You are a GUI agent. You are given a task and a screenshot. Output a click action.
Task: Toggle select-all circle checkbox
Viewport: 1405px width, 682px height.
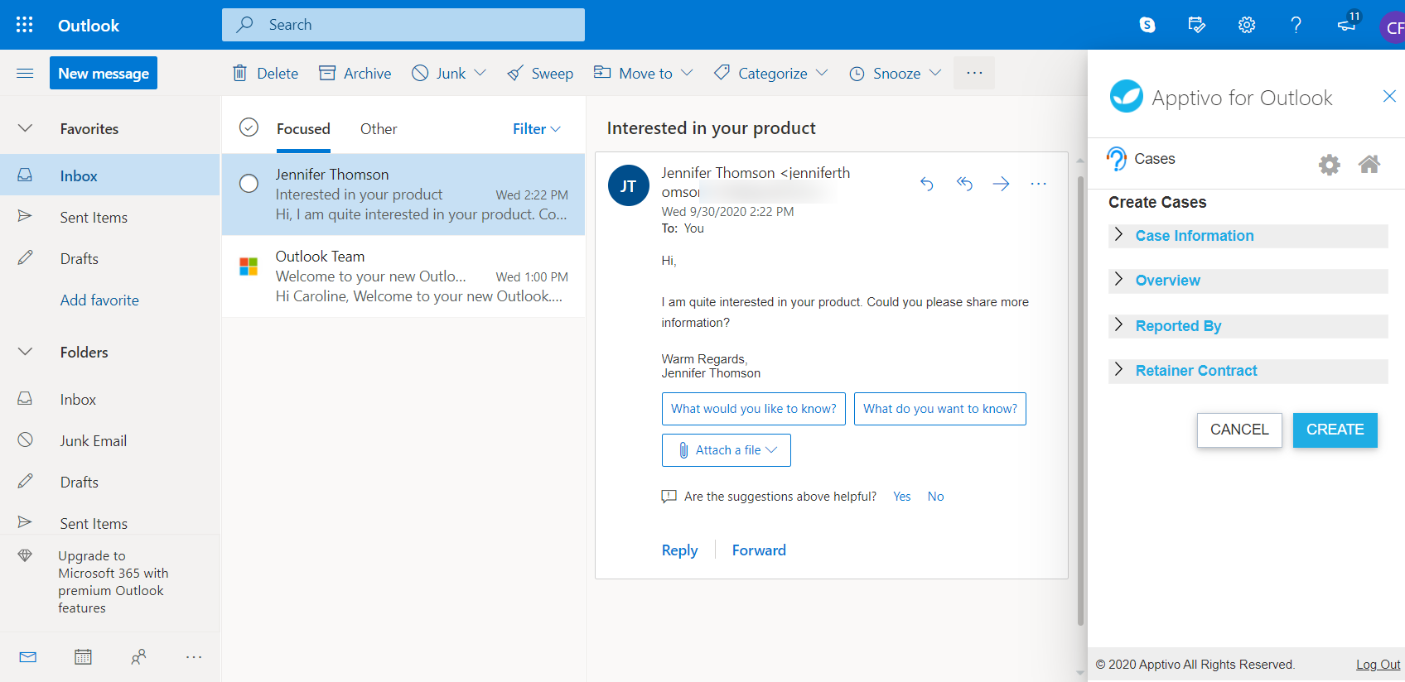[249, 127]
